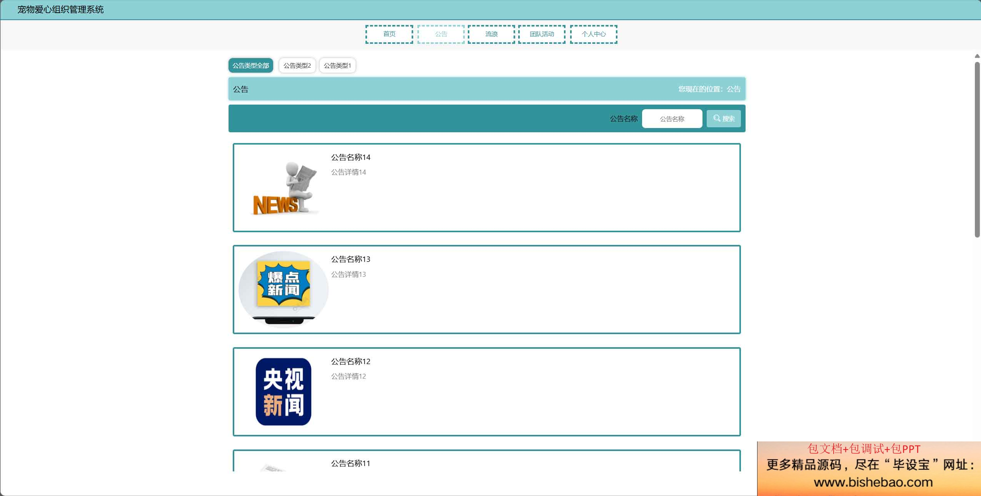Image resolution: width=981 pixels, height=496 pixels.
Task: Click the 搜索 search button
Action: pos(724,118)
